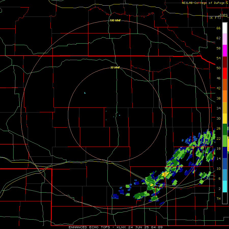Click the legend value "54"
Viewport: 229px width, 229px height.
click(219, 58)
